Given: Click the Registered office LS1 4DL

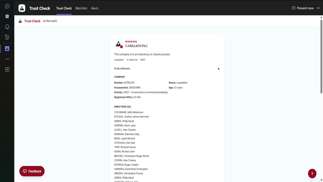Looking at the screenshot, I should 128,97.
